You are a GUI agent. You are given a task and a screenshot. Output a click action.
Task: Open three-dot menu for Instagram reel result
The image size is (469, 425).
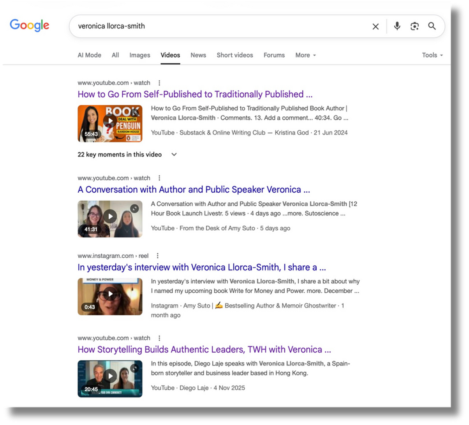[158, 256]
